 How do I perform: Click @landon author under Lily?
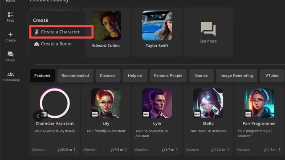coord(90,150)
